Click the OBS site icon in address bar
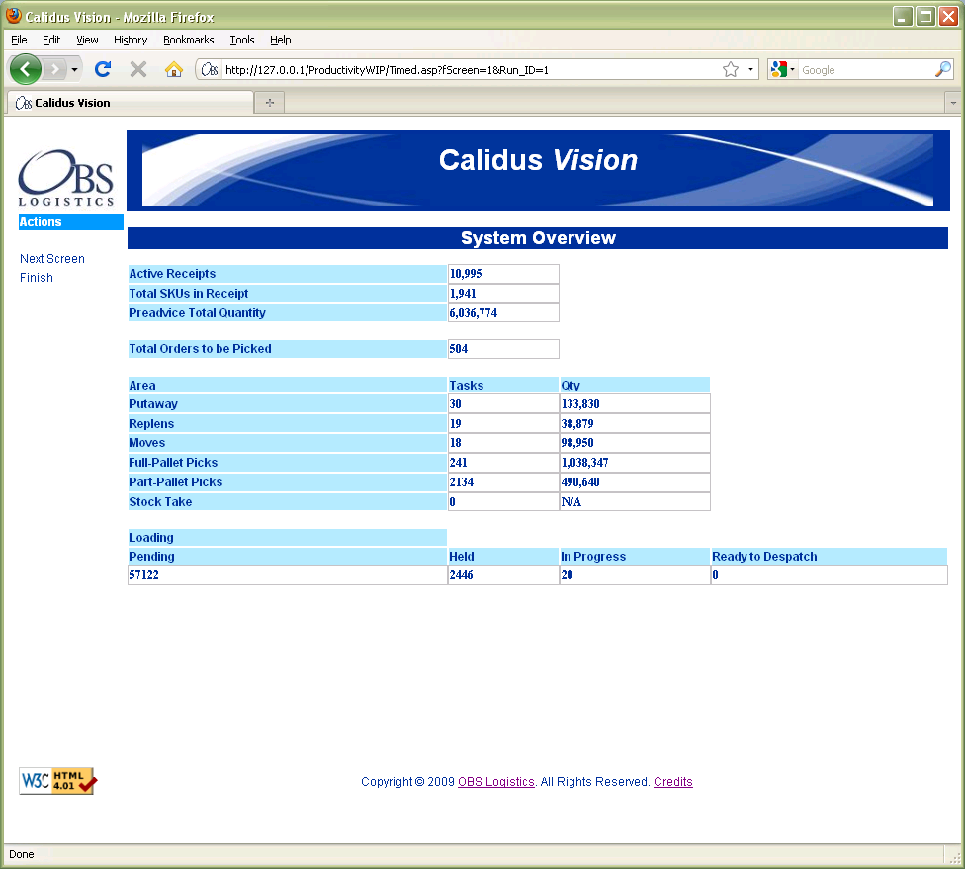The image size is (965, 869). (x=210, y=69)
